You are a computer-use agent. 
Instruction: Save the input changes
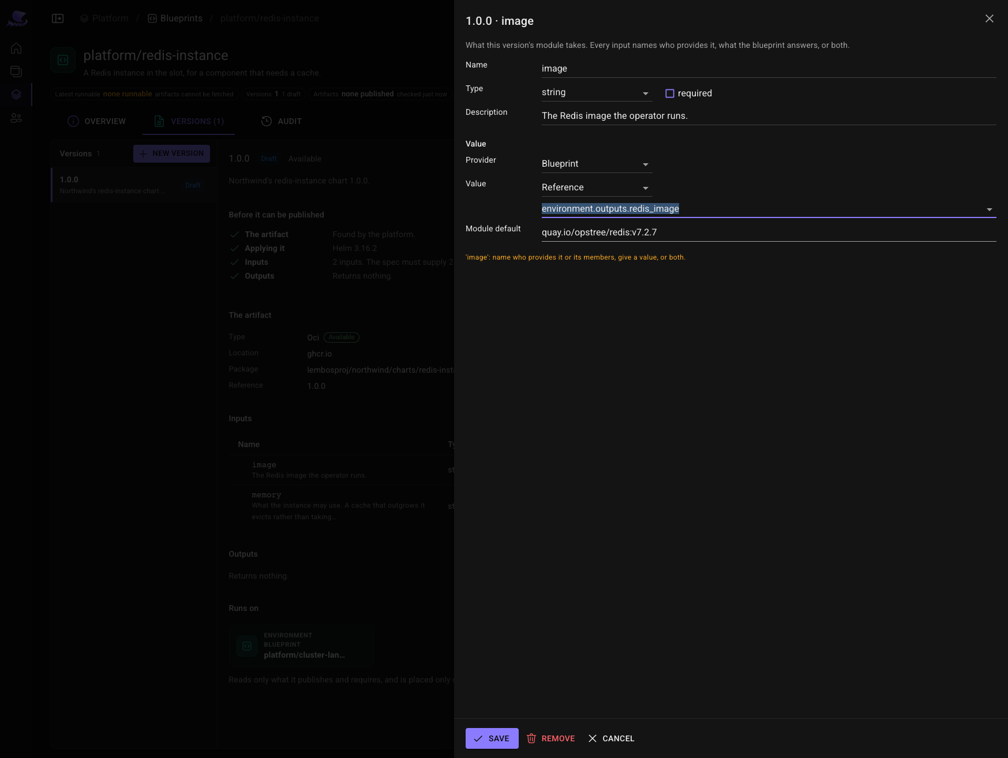click(492, 738)
